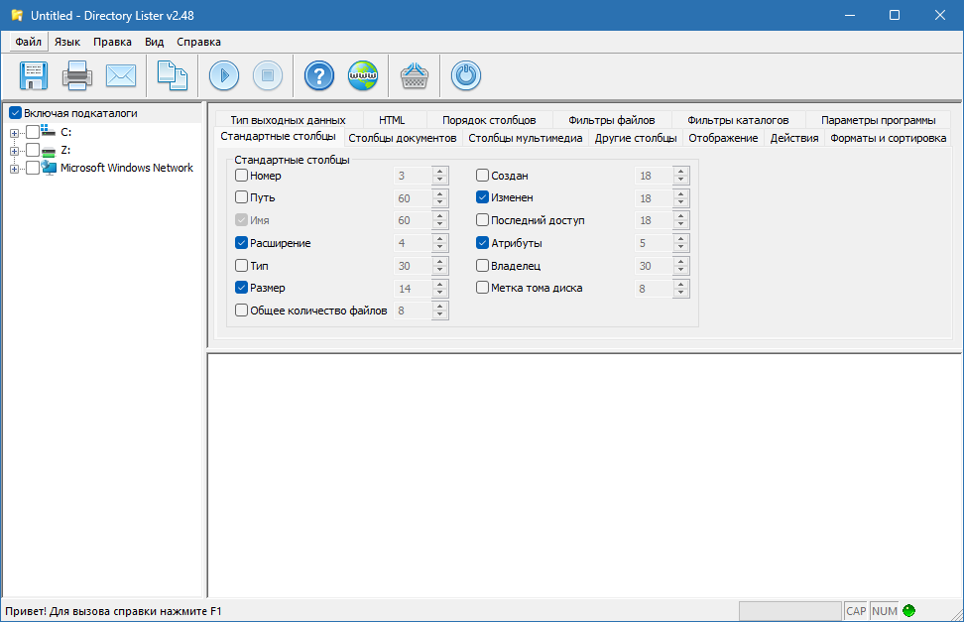Tick the Z: drive checkbox

[x=33, y=150]
